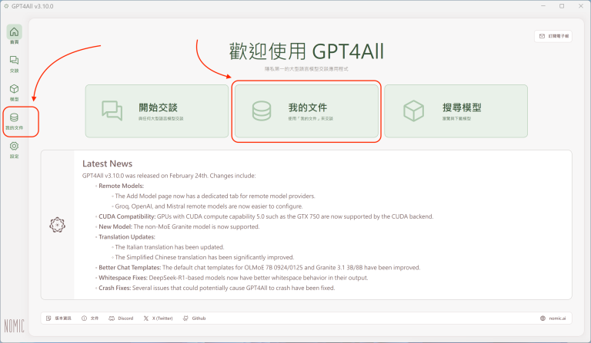Click the 搜尋模型 find models card
This screenshot has height=343, width=591.
(456, 111)
